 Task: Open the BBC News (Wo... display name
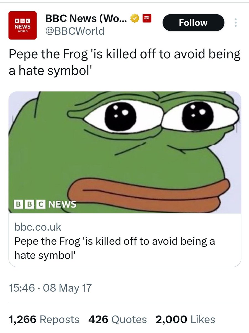(x=86, y=19)
